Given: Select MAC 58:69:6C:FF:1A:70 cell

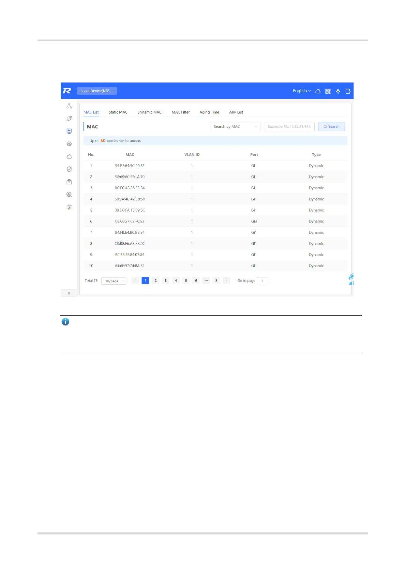Looking at the screenshot, I should pyautogui.click(x=130, y=177).
